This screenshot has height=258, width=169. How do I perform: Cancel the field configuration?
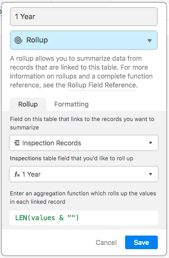pos(106,243)
